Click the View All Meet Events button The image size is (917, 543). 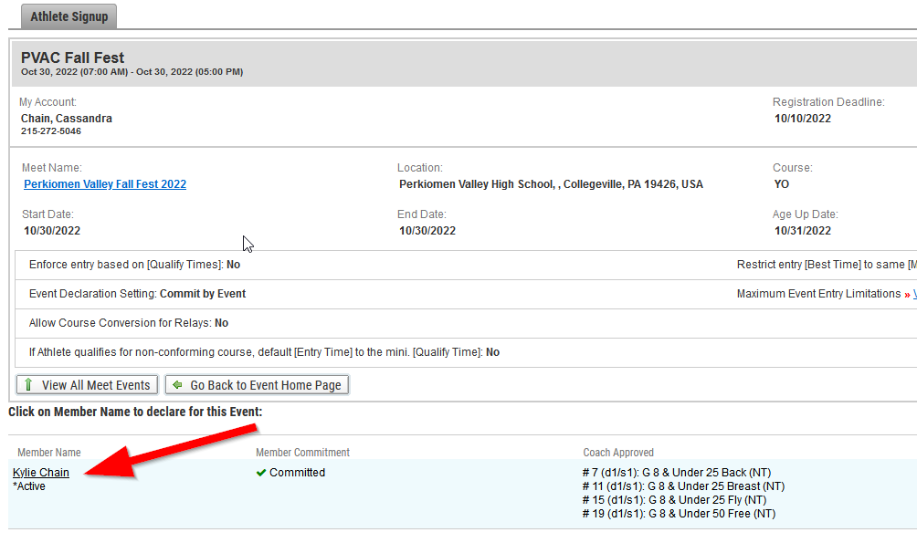tap(88, 385)
